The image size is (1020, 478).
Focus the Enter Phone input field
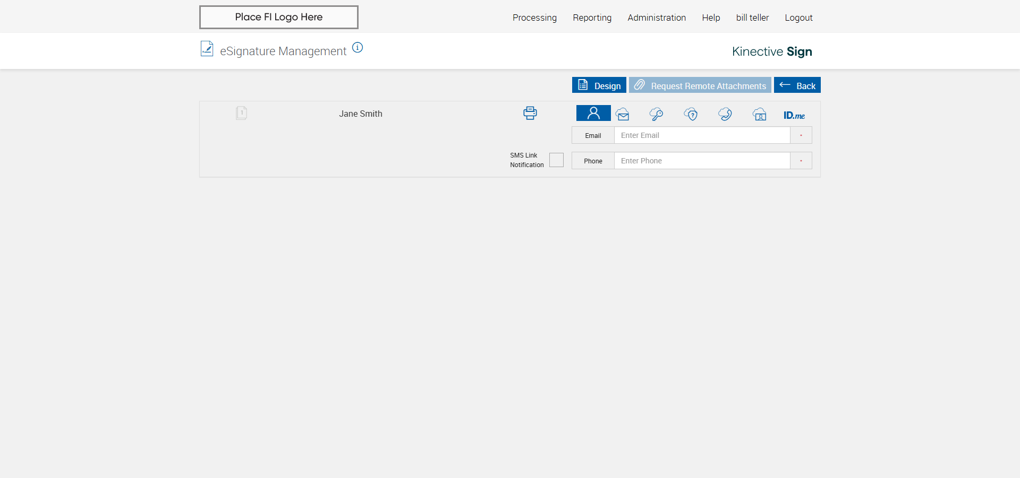[702, 161]
